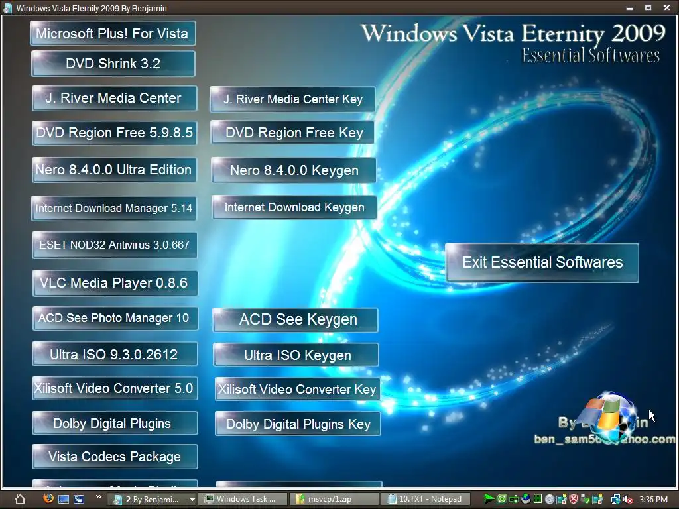The height and width of the screenshot is (509, 679).
Task: Install ESET NOD32 Antivirus 3.0.667
Action: 115,245
